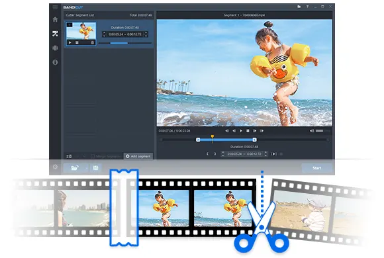The height and width of the screenshot is (258, 384).
Task: Click the yellow playhead marker
Action: [x=213, y=136]
